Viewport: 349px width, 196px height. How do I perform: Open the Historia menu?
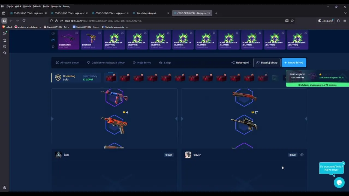point(27,6)
